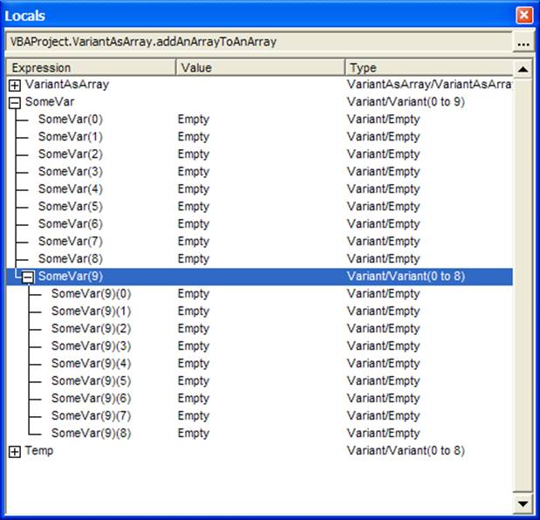Viewport: 540px width, 520px height.
Task: Select the SomeVar(9)(8) row
Action: click(91, 434)
